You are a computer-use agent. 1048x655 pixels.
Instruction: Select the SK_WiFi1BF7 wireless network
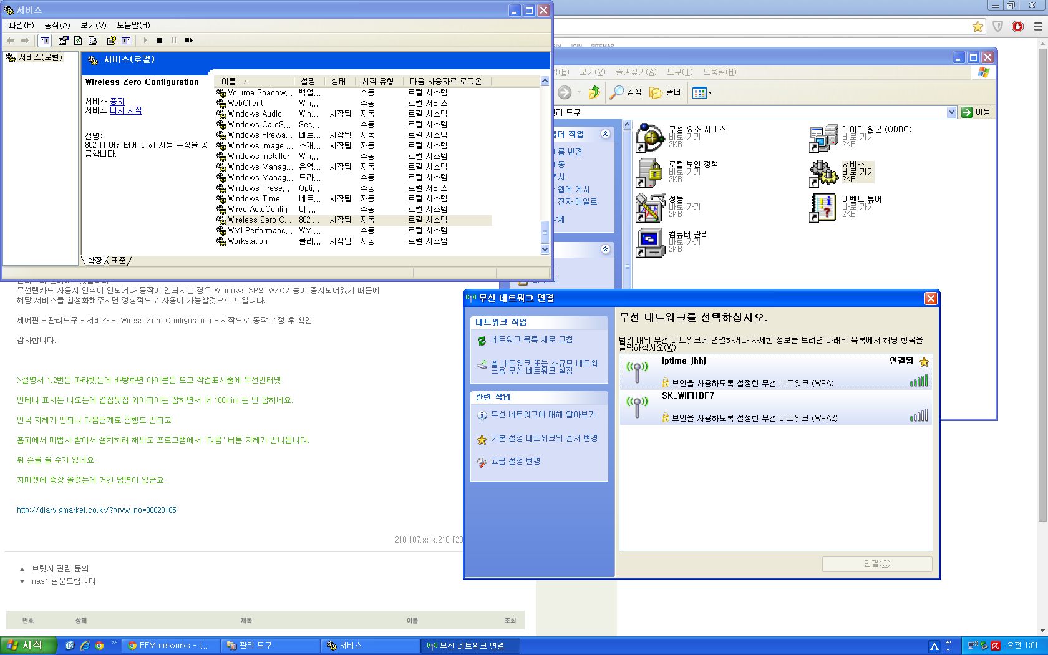[x=775, y=407]
